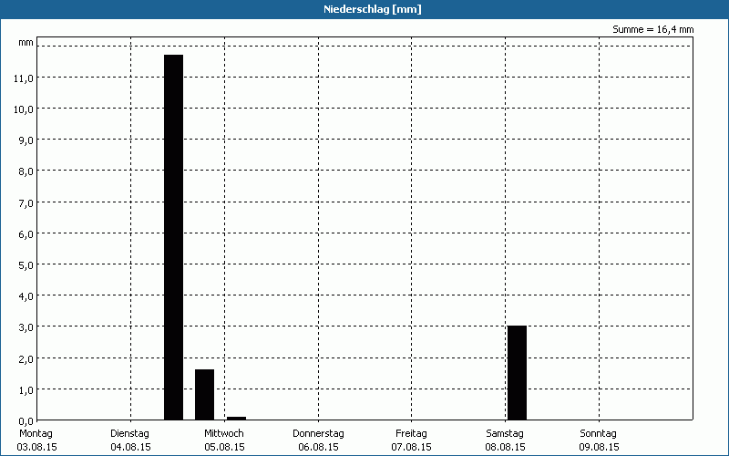Screen dimensions: 729x456
Task: Click the 08.08.15 date label
Action: point(506,447)
